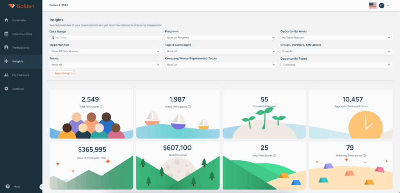
Task: Click info icon next to Returning Participants
Action: point(364,156)
